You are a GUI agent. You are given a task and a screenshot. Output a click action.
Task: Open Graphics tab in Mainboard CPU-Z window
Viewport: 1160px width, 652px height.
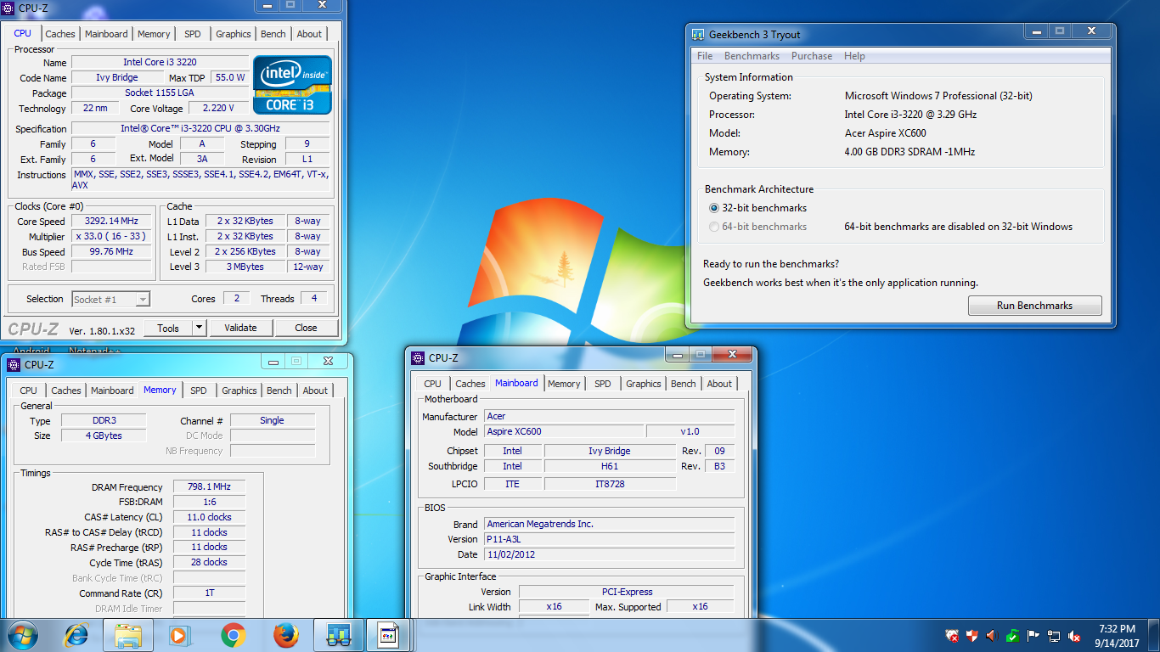644,384
